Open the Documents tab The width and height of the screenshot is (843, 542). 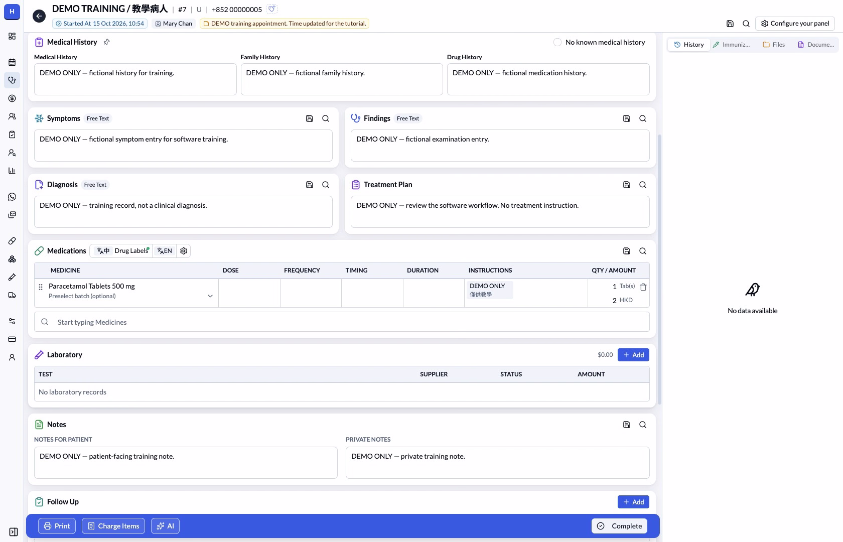[x=816, y=45]
